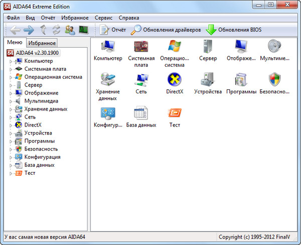
Task: Click the blue back navigation arrow
Action: [x=15, y=30]
